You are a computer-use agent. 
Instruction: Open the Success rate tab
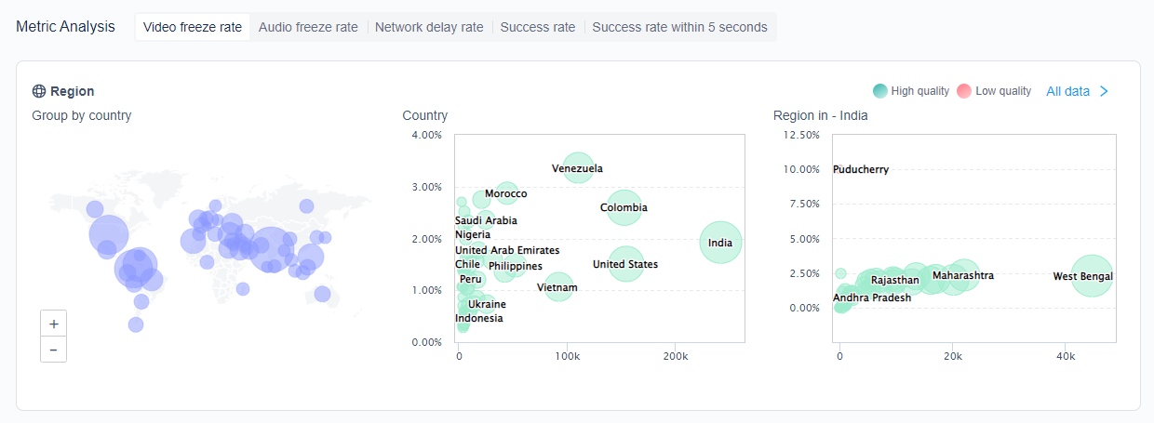click(x=538, y=27)
